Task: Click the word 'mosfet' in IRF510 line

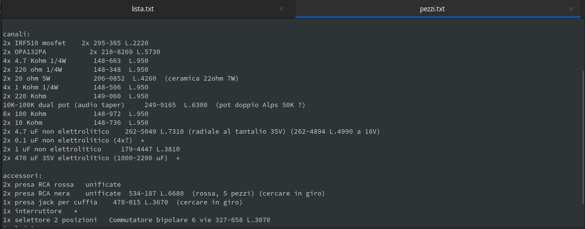Action: (x=54, y=43)
